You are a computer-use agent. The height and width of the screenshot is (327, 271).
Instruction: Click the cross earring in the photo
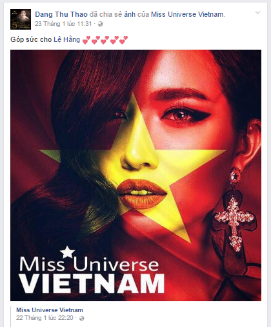(x=234, y=224)
